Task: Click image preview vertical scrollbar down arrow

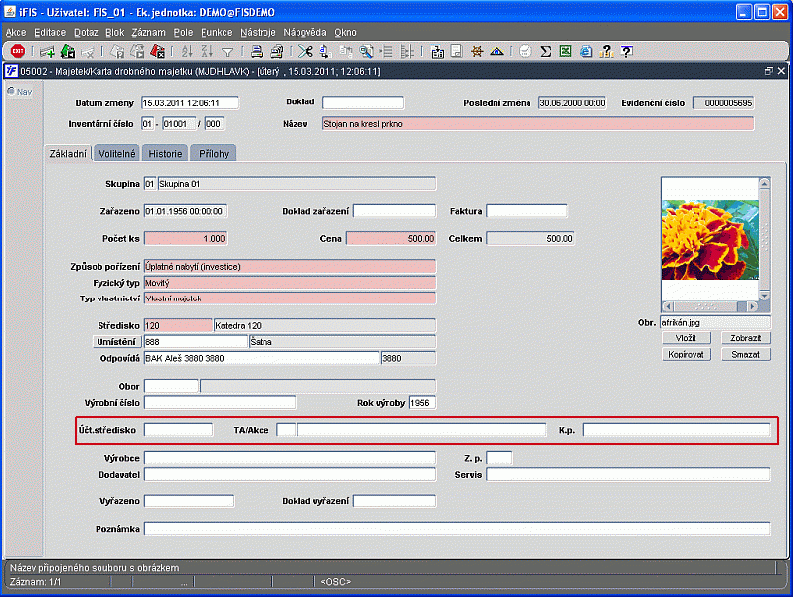Action: pyautogui.click(x=764, y=295)
